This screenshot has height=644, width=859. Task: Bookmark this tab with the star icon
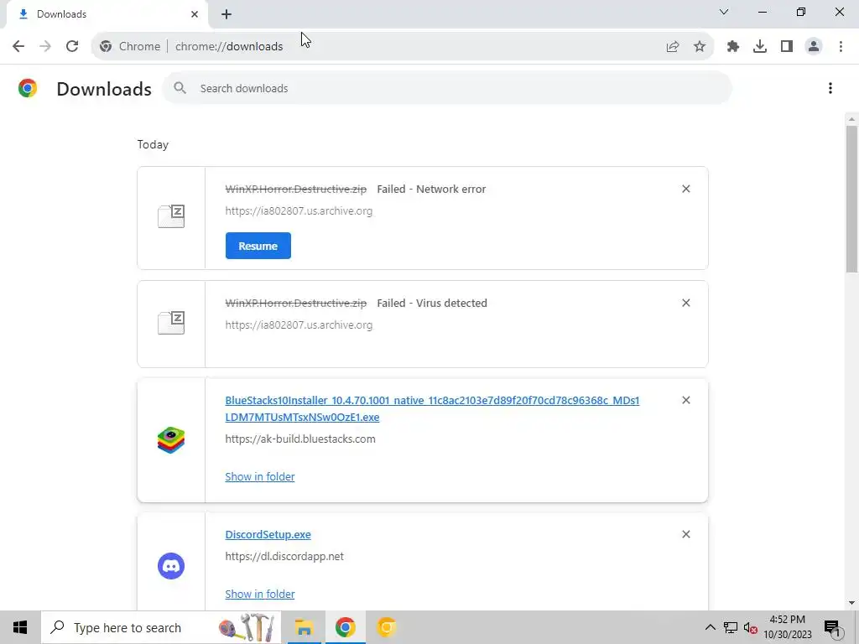tap(700, 47)
